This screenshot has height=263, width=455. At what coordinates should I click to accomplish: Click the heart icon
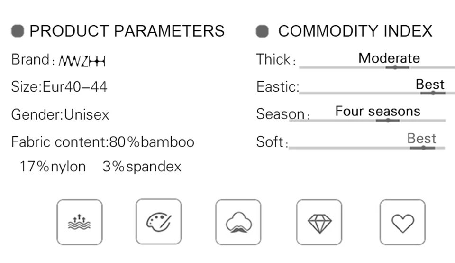point(402,223)
